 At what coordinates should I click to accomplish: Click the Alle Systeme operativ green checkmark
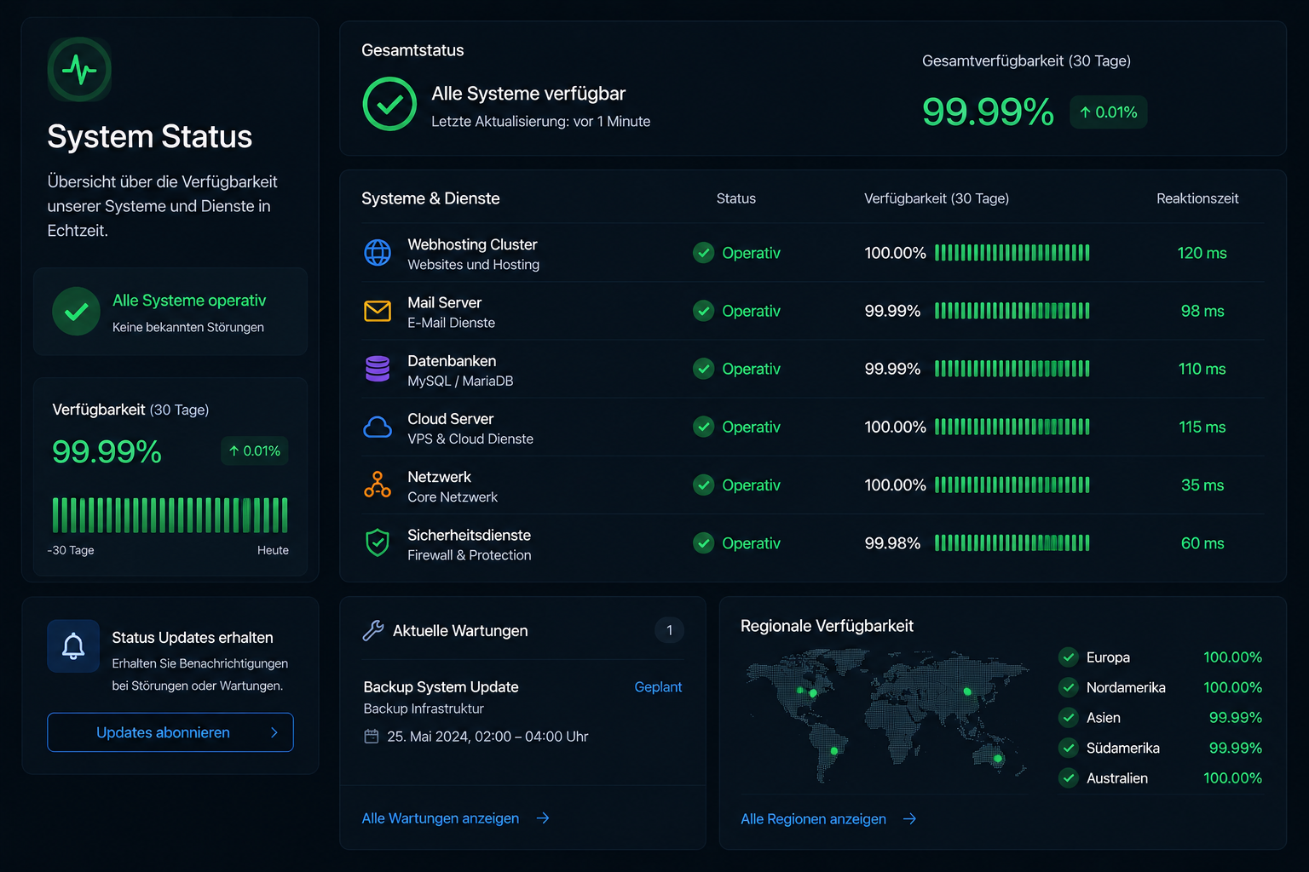pyautogui.click(x=76, y=312)
